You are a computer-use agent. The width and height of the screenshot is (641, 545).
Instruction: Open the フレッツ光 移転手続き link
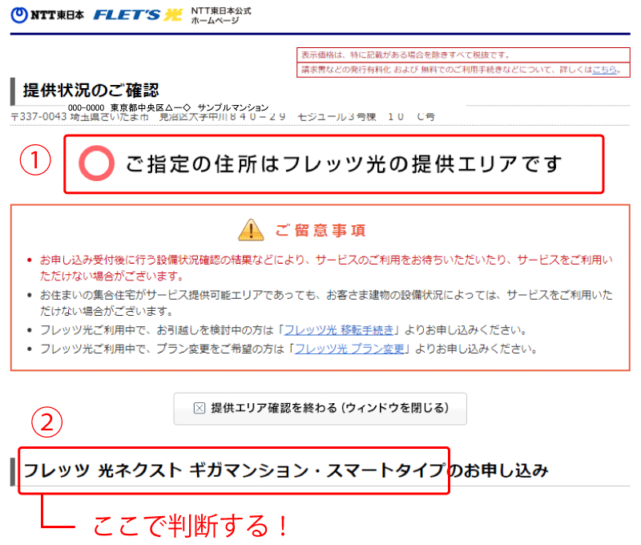click(338, 330)
